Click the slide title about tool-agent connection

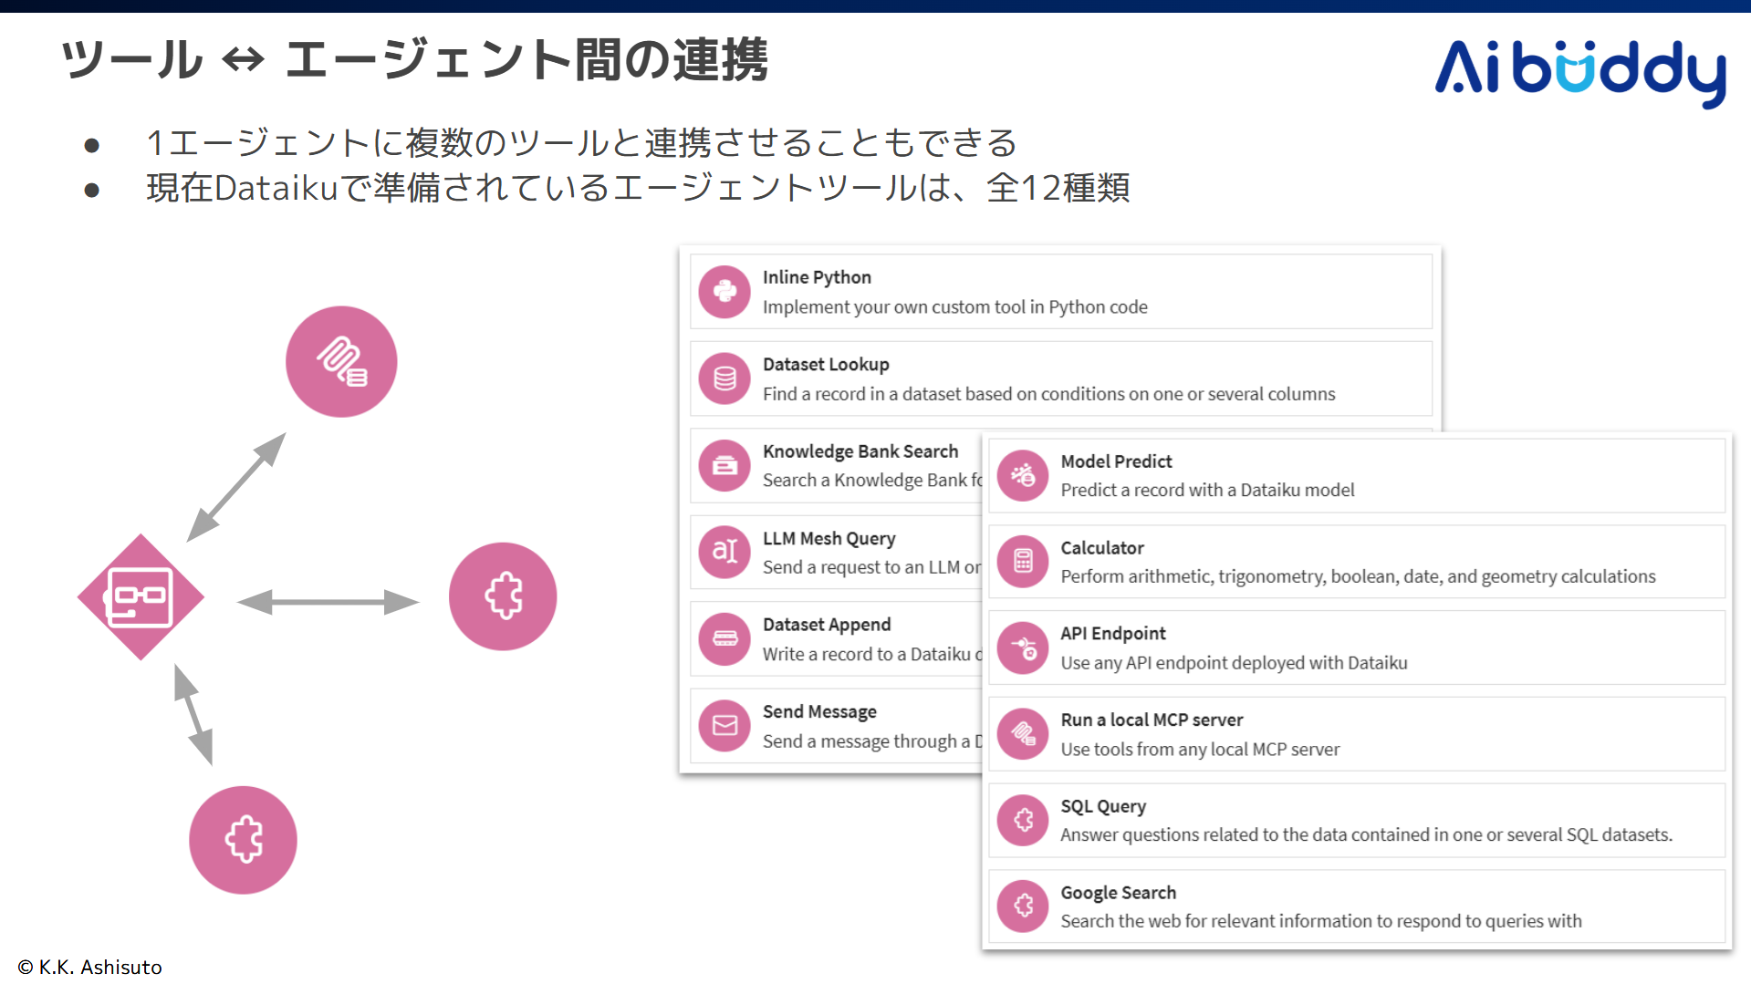(x=414, y=60)
